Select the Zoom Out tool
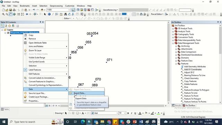This screenshot has height=125, width=222. point(7,14)
